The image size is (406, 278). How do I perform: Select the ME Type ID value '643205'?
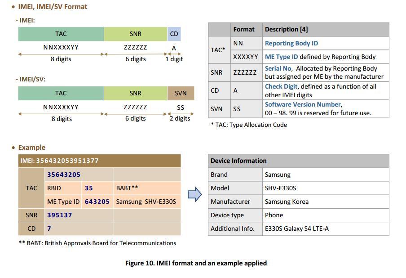[x=97, y=202]
